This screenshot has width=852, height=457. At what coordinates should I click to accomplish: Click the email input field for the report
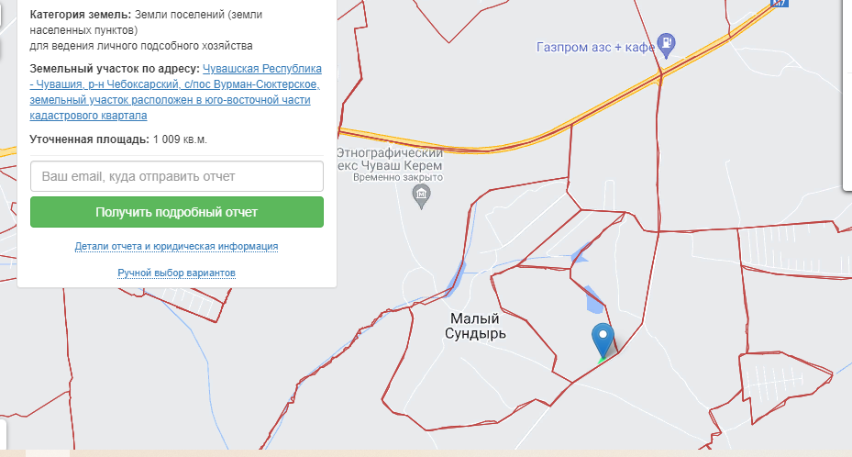[x=177, y=176]
